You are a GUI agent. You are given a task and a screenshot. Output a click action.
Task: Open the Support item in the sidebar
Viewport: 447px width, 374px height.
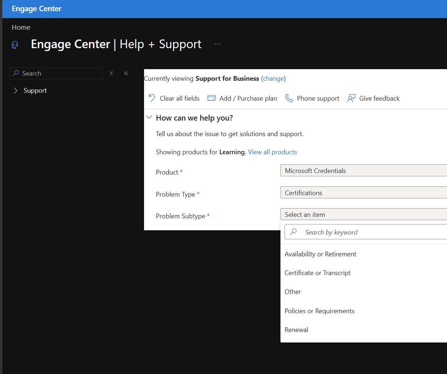(35, 91)
